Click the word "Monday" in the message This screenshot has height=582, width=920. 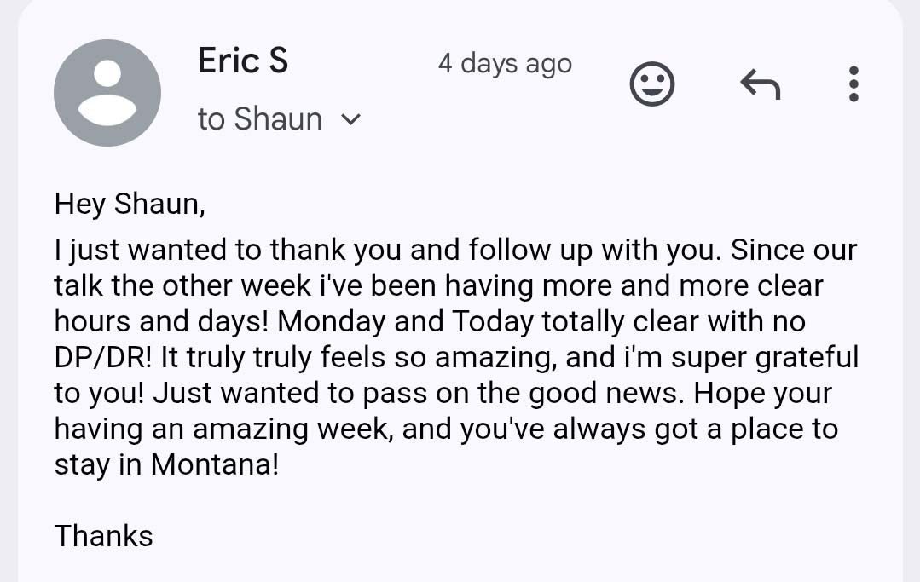[x=331, y=322]
